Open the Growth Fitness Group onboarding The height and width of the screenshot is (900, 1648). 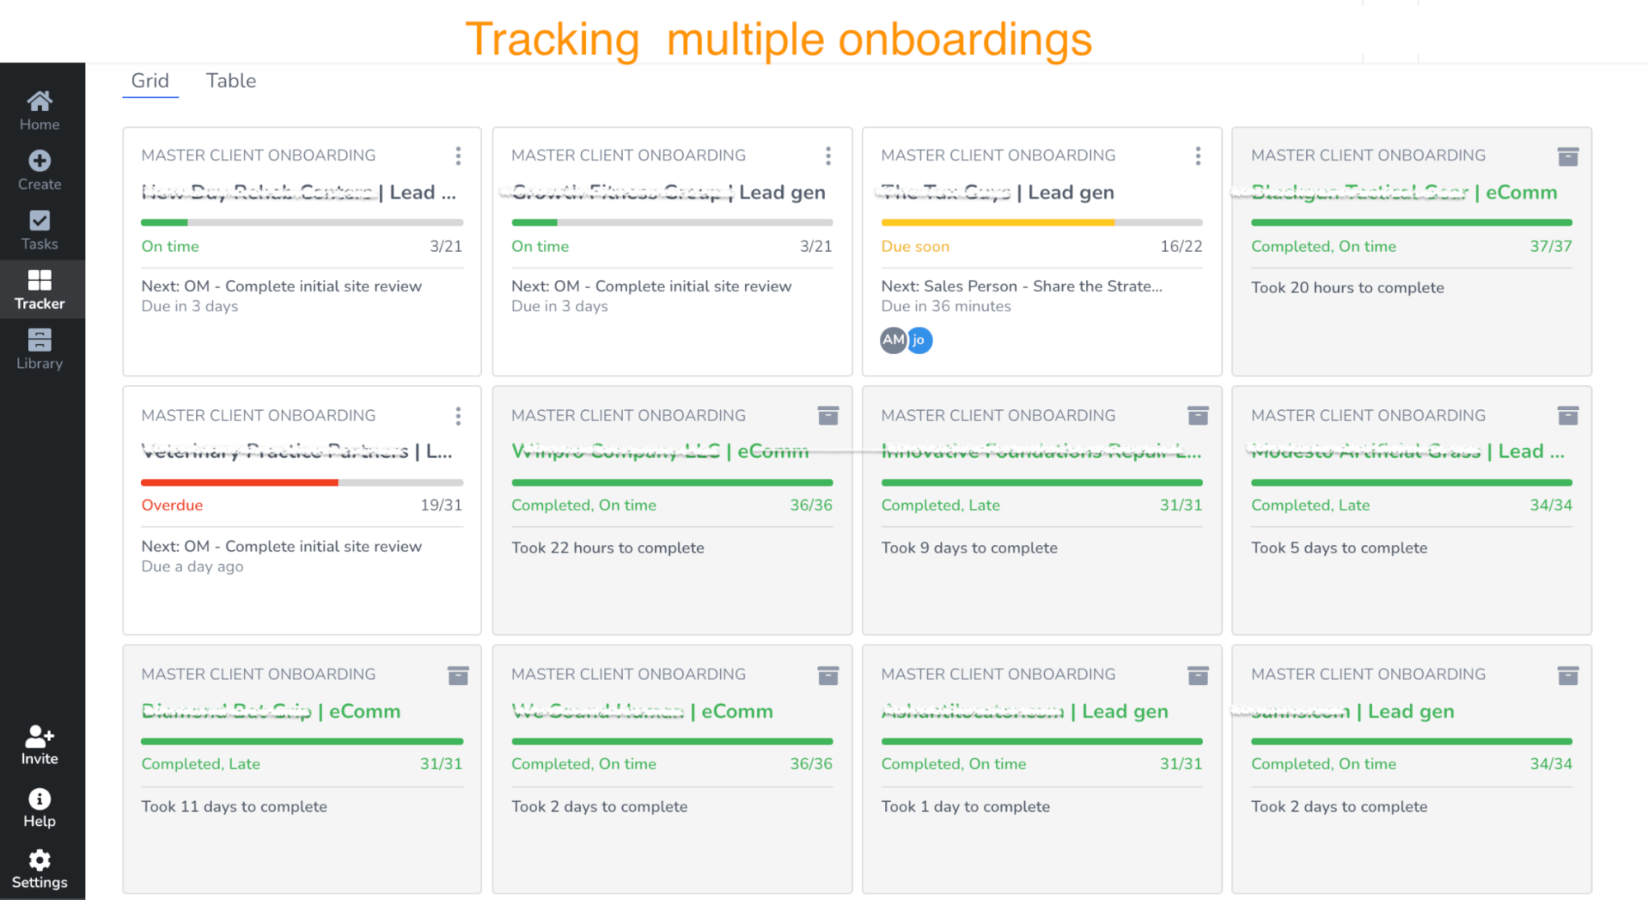point(672,192)
